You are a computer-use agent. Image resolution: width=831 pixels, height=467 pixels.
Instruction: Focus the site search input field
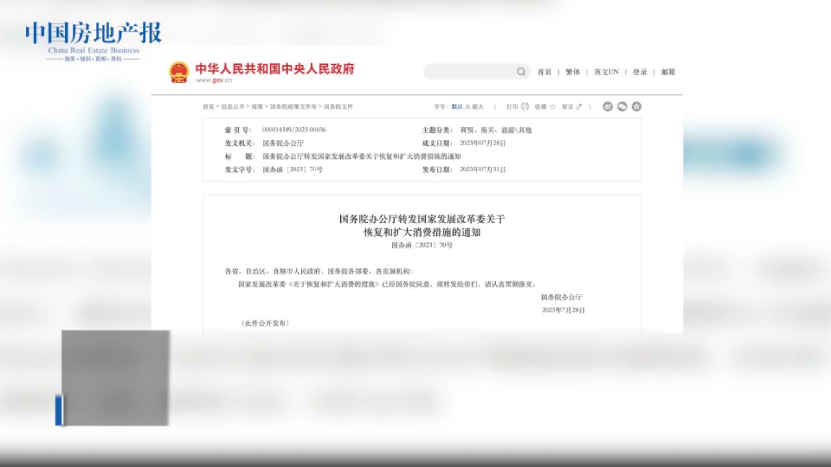(477, 72)
